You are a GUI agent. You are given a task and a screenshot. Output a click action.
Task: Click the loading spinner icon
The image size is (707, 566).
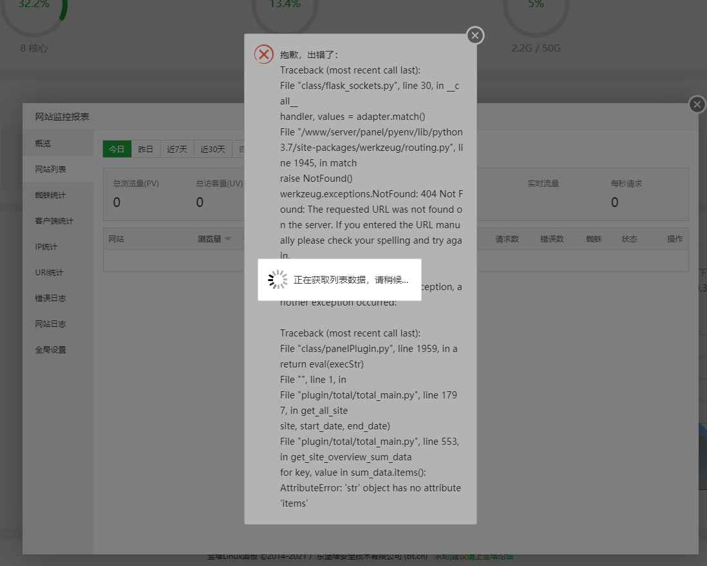coord(278,279)
